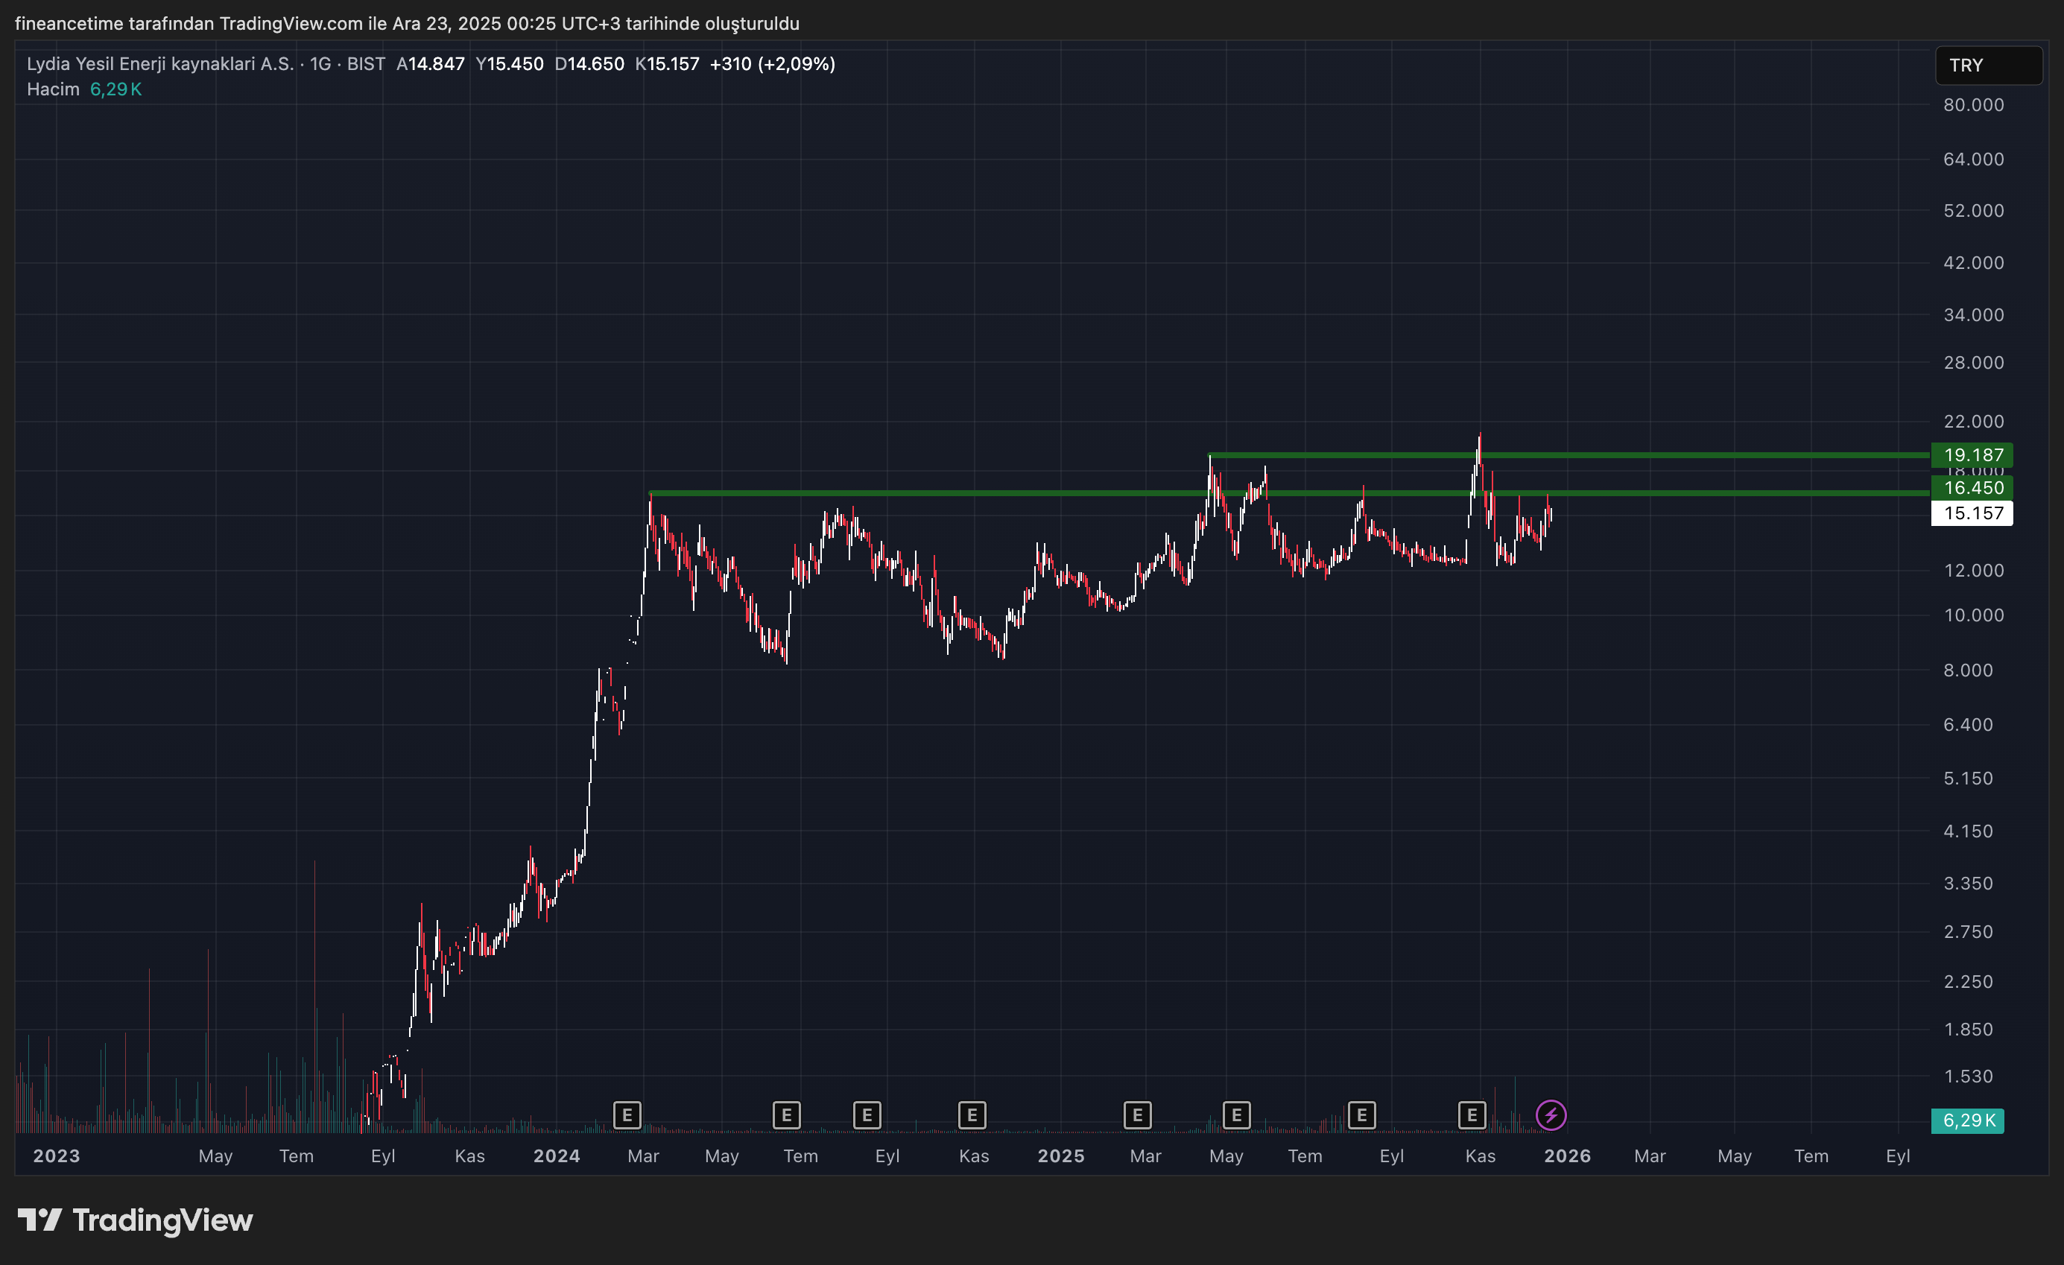Click the E marker before Mar 2025
Viewport: 2064px width, 1265px height.
point(1137,1115)
